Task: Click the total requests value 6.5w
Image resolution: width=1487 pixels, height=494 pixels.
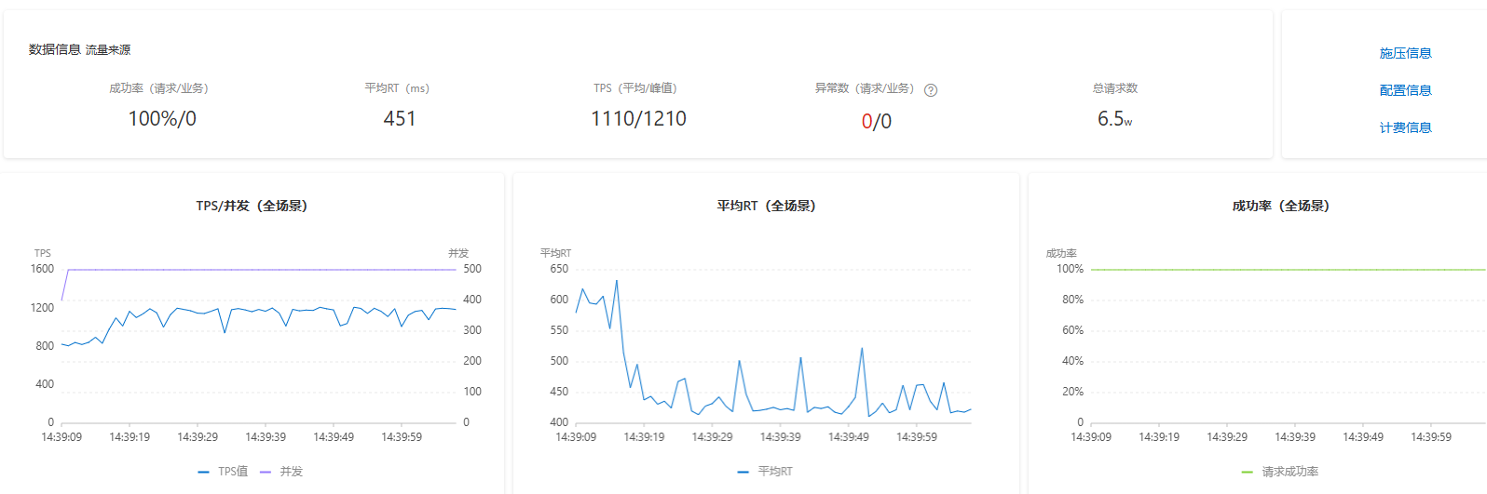Action: [x=1114, y=119]
